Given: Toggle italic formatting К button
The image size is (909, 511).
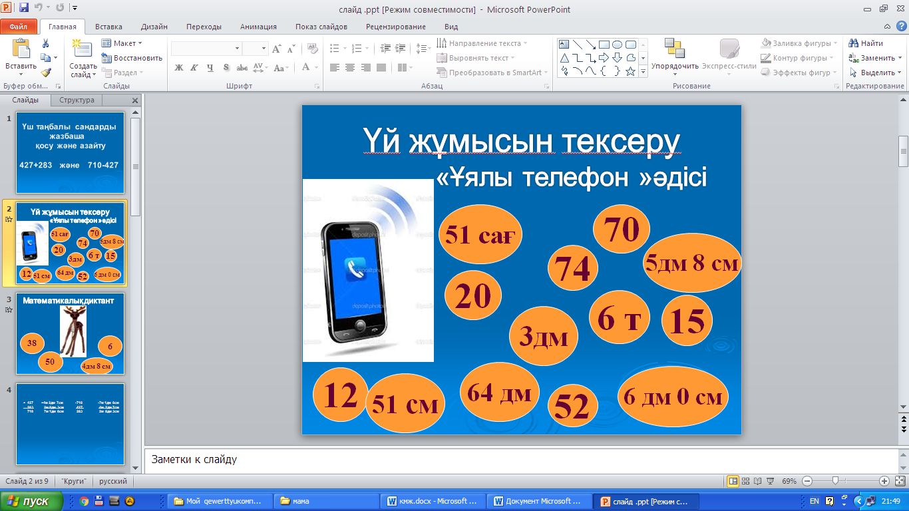Looking at the screenshot, I should click(x=194, y=67).
